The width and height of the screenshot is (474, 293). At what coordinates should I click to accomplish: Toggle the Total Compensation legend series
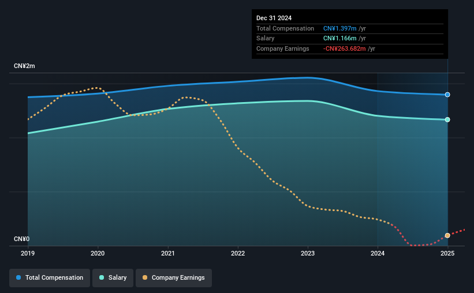click(x=50, y=278)
